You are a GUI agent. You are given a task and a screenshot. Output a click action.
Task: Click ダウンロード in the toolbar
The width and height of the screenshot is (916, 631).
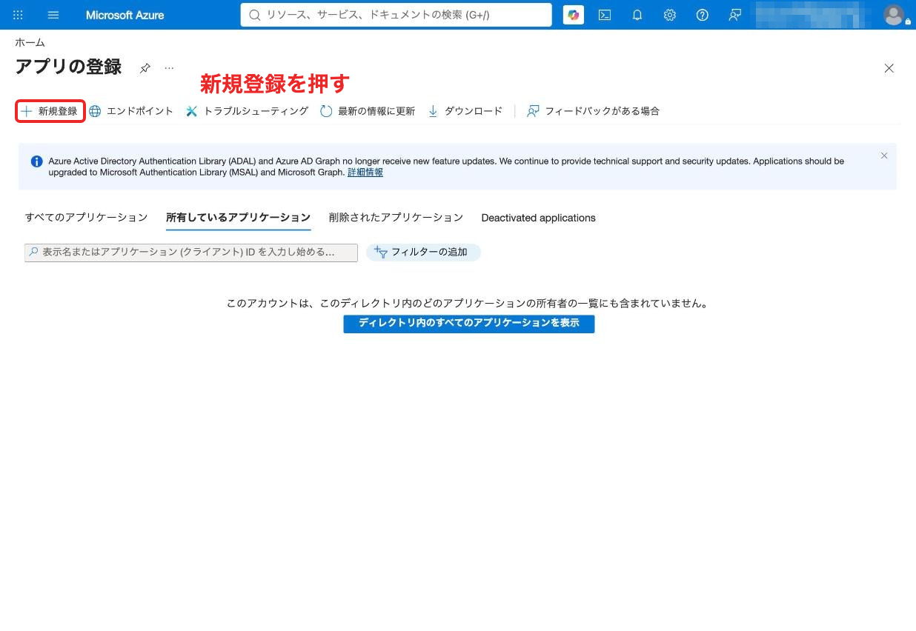pos(465,111)
